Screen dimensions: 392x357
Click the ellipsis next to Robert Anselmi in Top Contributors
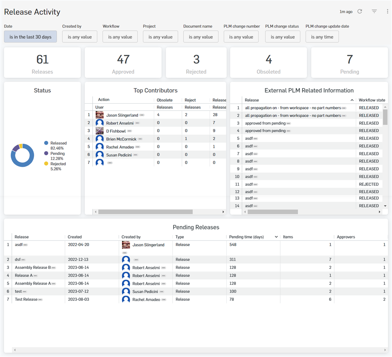[x=137, y=123]
